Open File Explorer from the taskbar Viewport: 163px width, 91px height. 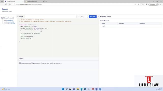coord(78,89)
